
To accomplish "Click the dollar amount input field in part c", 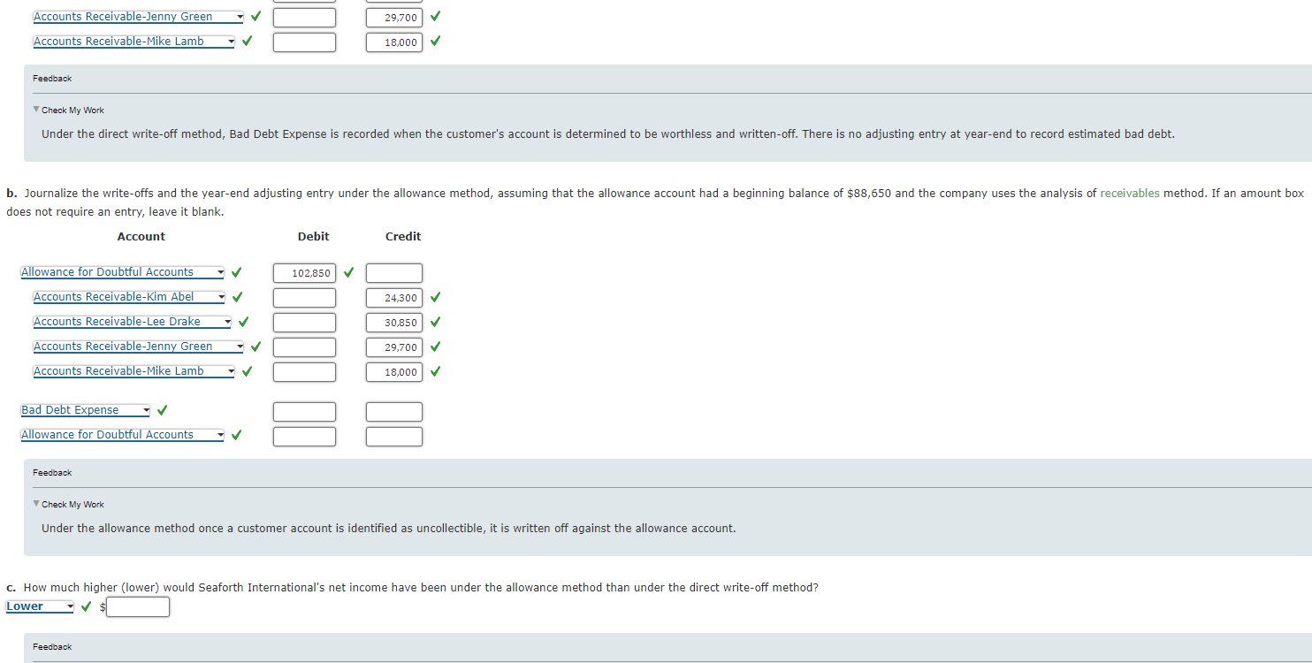I will 138,606.
